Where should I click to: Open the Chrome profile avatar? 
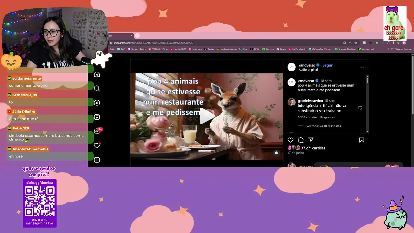[x=404, y=43]
